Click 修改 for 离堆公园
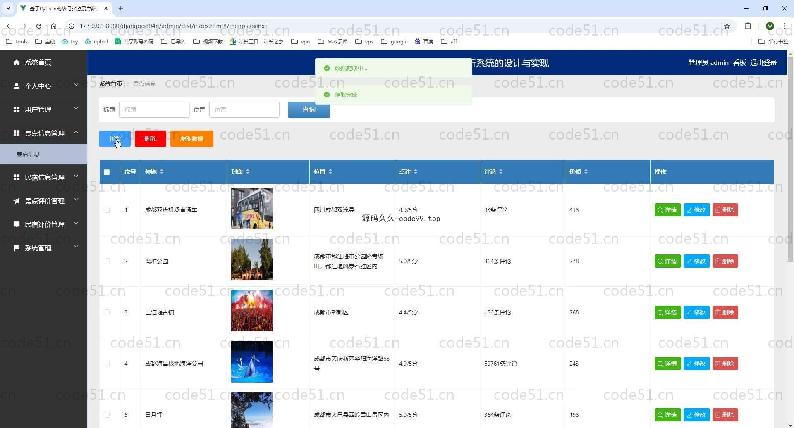This screenshot has width=794, height=428. coord(696,261)
